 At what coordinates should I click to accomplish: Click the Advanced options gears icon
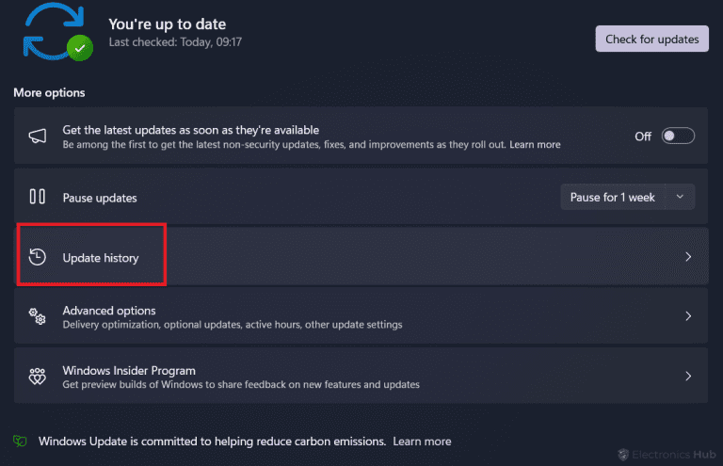coord(38,316)
